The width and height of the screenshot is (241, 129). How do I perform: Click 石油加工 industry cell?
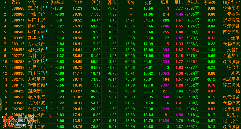point(231,56)
